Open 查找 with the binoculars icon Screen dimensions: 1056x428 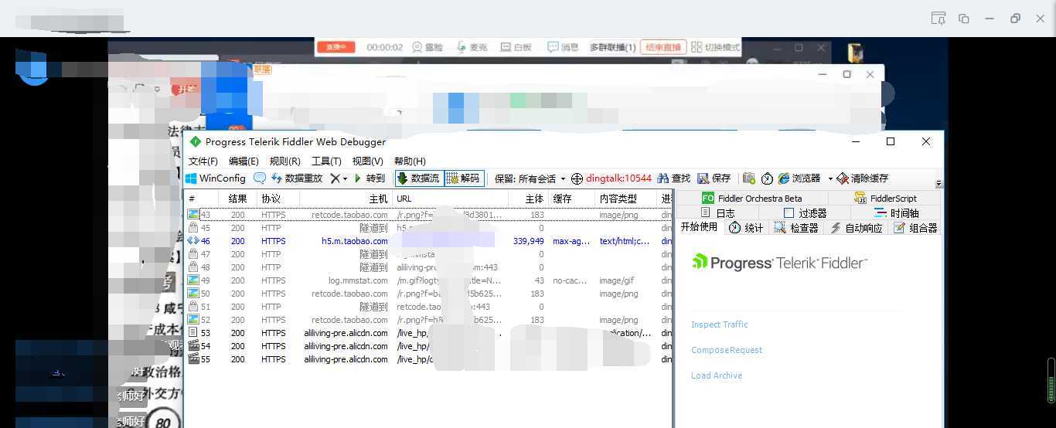click(x=673, y=178)
